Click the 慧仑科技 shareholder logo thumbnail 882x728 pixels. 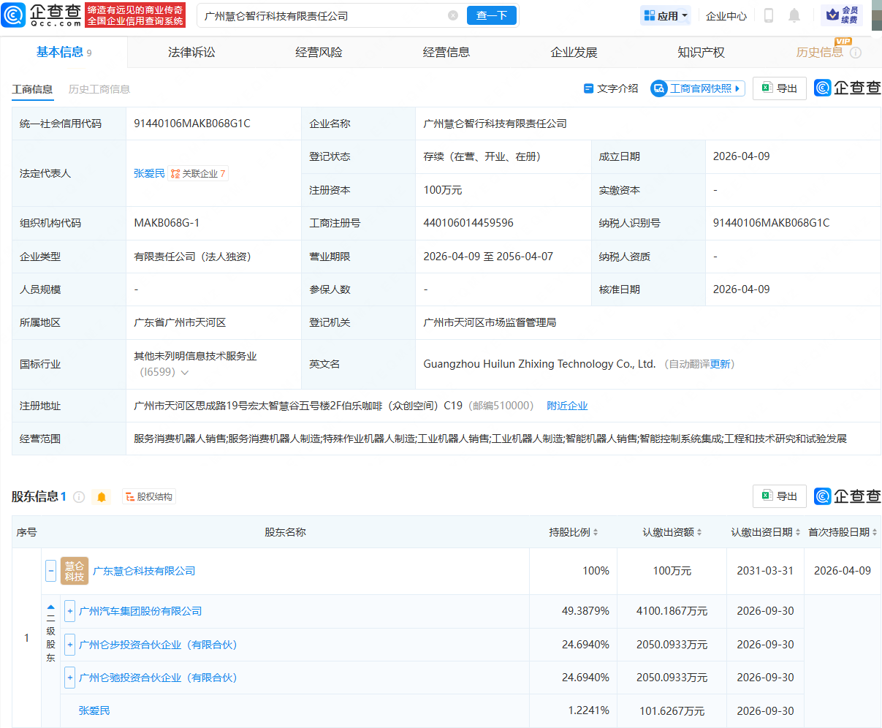pos(73,571)
